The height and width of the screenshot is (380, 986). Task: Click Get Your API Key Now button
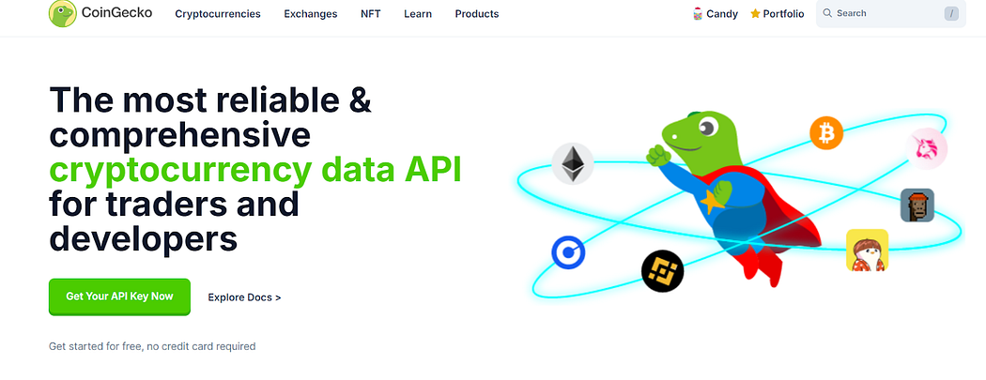point(119,296)
